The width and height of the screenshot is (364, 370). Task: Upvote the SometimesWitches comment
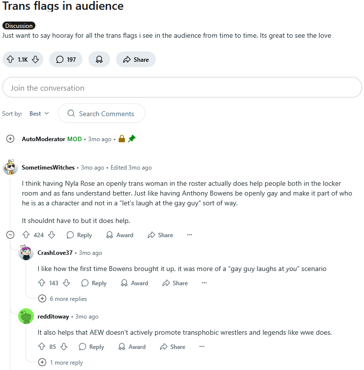[x=26, y=235]
